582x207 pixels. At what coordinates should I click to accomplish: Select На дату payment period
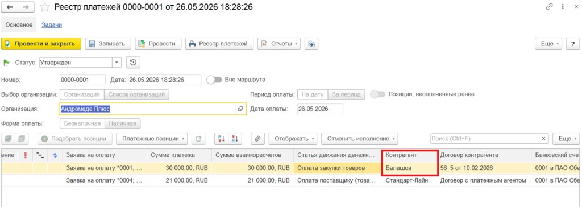(x=313, y=94)
